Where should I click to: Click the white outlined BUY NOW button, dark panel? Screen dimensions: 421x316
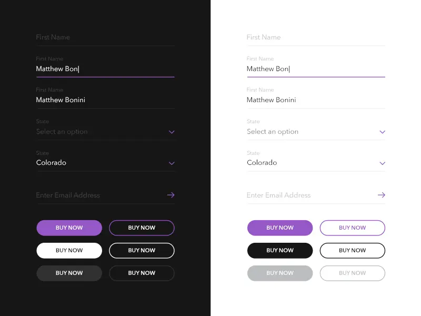142,250
